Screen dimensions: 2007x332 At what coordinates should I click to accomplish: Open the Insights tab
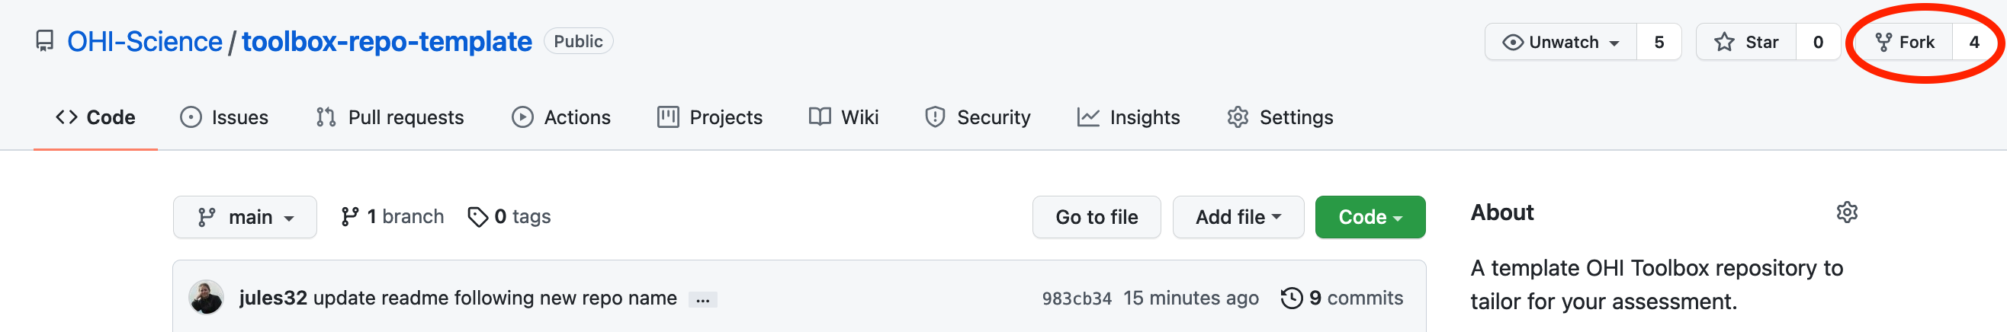(1128, 117)
